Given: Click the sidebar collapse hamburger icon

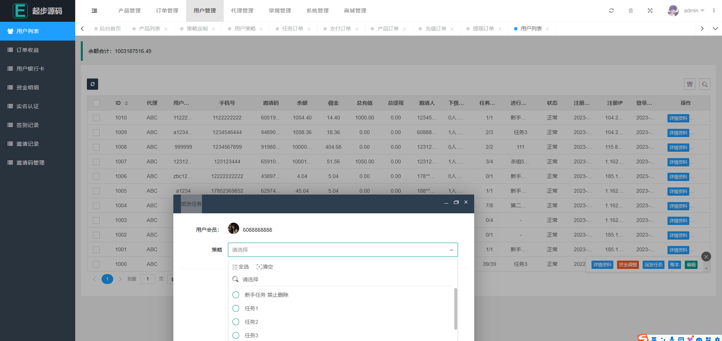Looking at the screenshot, I should 94,11.
